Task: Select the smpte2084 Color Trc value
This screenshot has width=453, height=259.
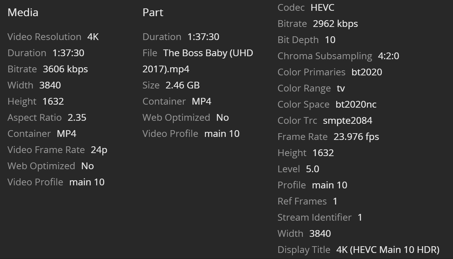Action: click(347, 120)
